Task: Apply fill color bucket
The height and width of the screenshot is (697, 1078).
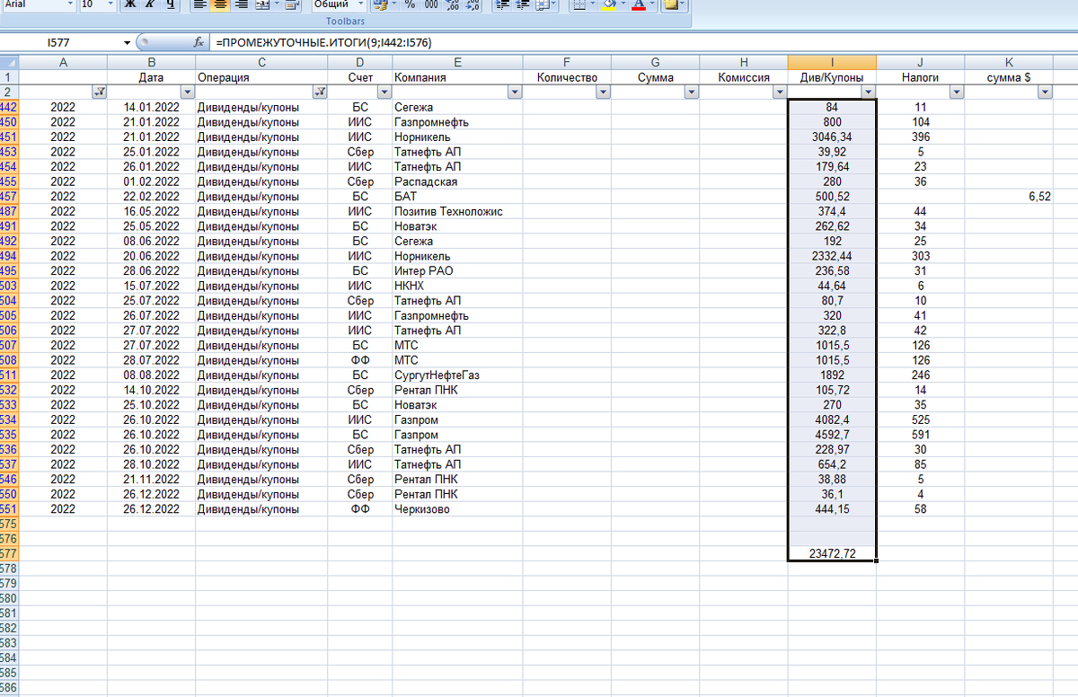Action: [x=608, y=4]
